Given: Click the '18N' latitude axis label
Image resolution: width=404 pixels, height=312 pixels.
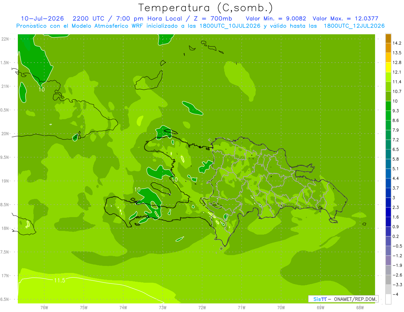Looking at the screenshot, I should point(5,229).
